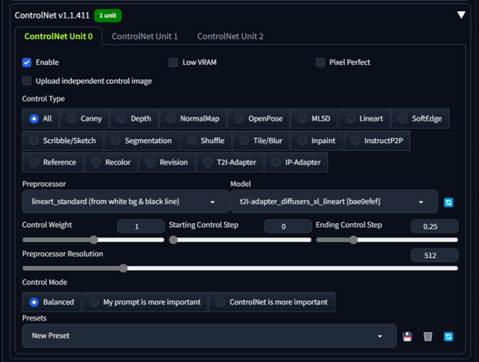Pick Tile/Blur control type
The image size is (479, 362).
point(261,141)
